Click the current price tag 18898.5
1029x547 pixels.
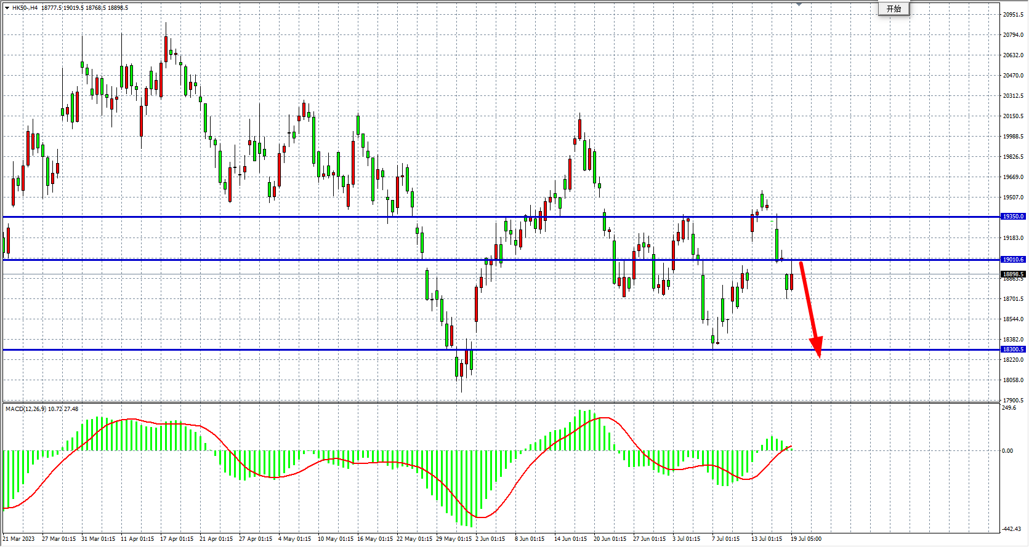tap(1012, 274)
